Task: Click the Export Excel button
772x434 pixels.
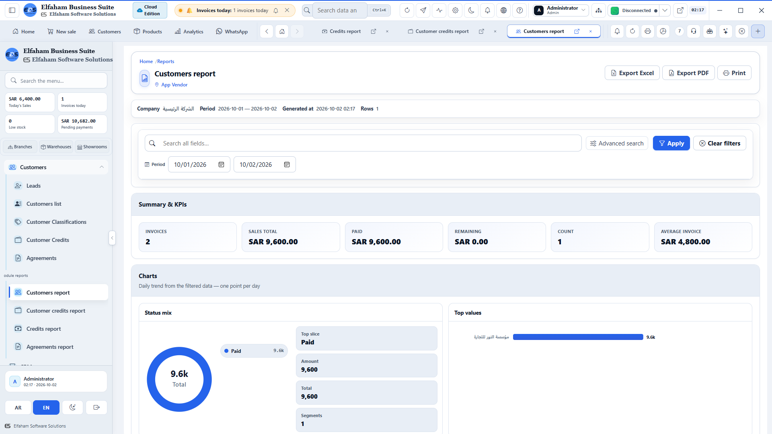Action: pyautogui.click(x=632, y=73)
